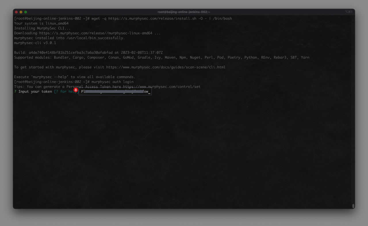This screenshot has width=368, height=226.
Task: Click the yellow minimize window button
Action: [21, 12]
